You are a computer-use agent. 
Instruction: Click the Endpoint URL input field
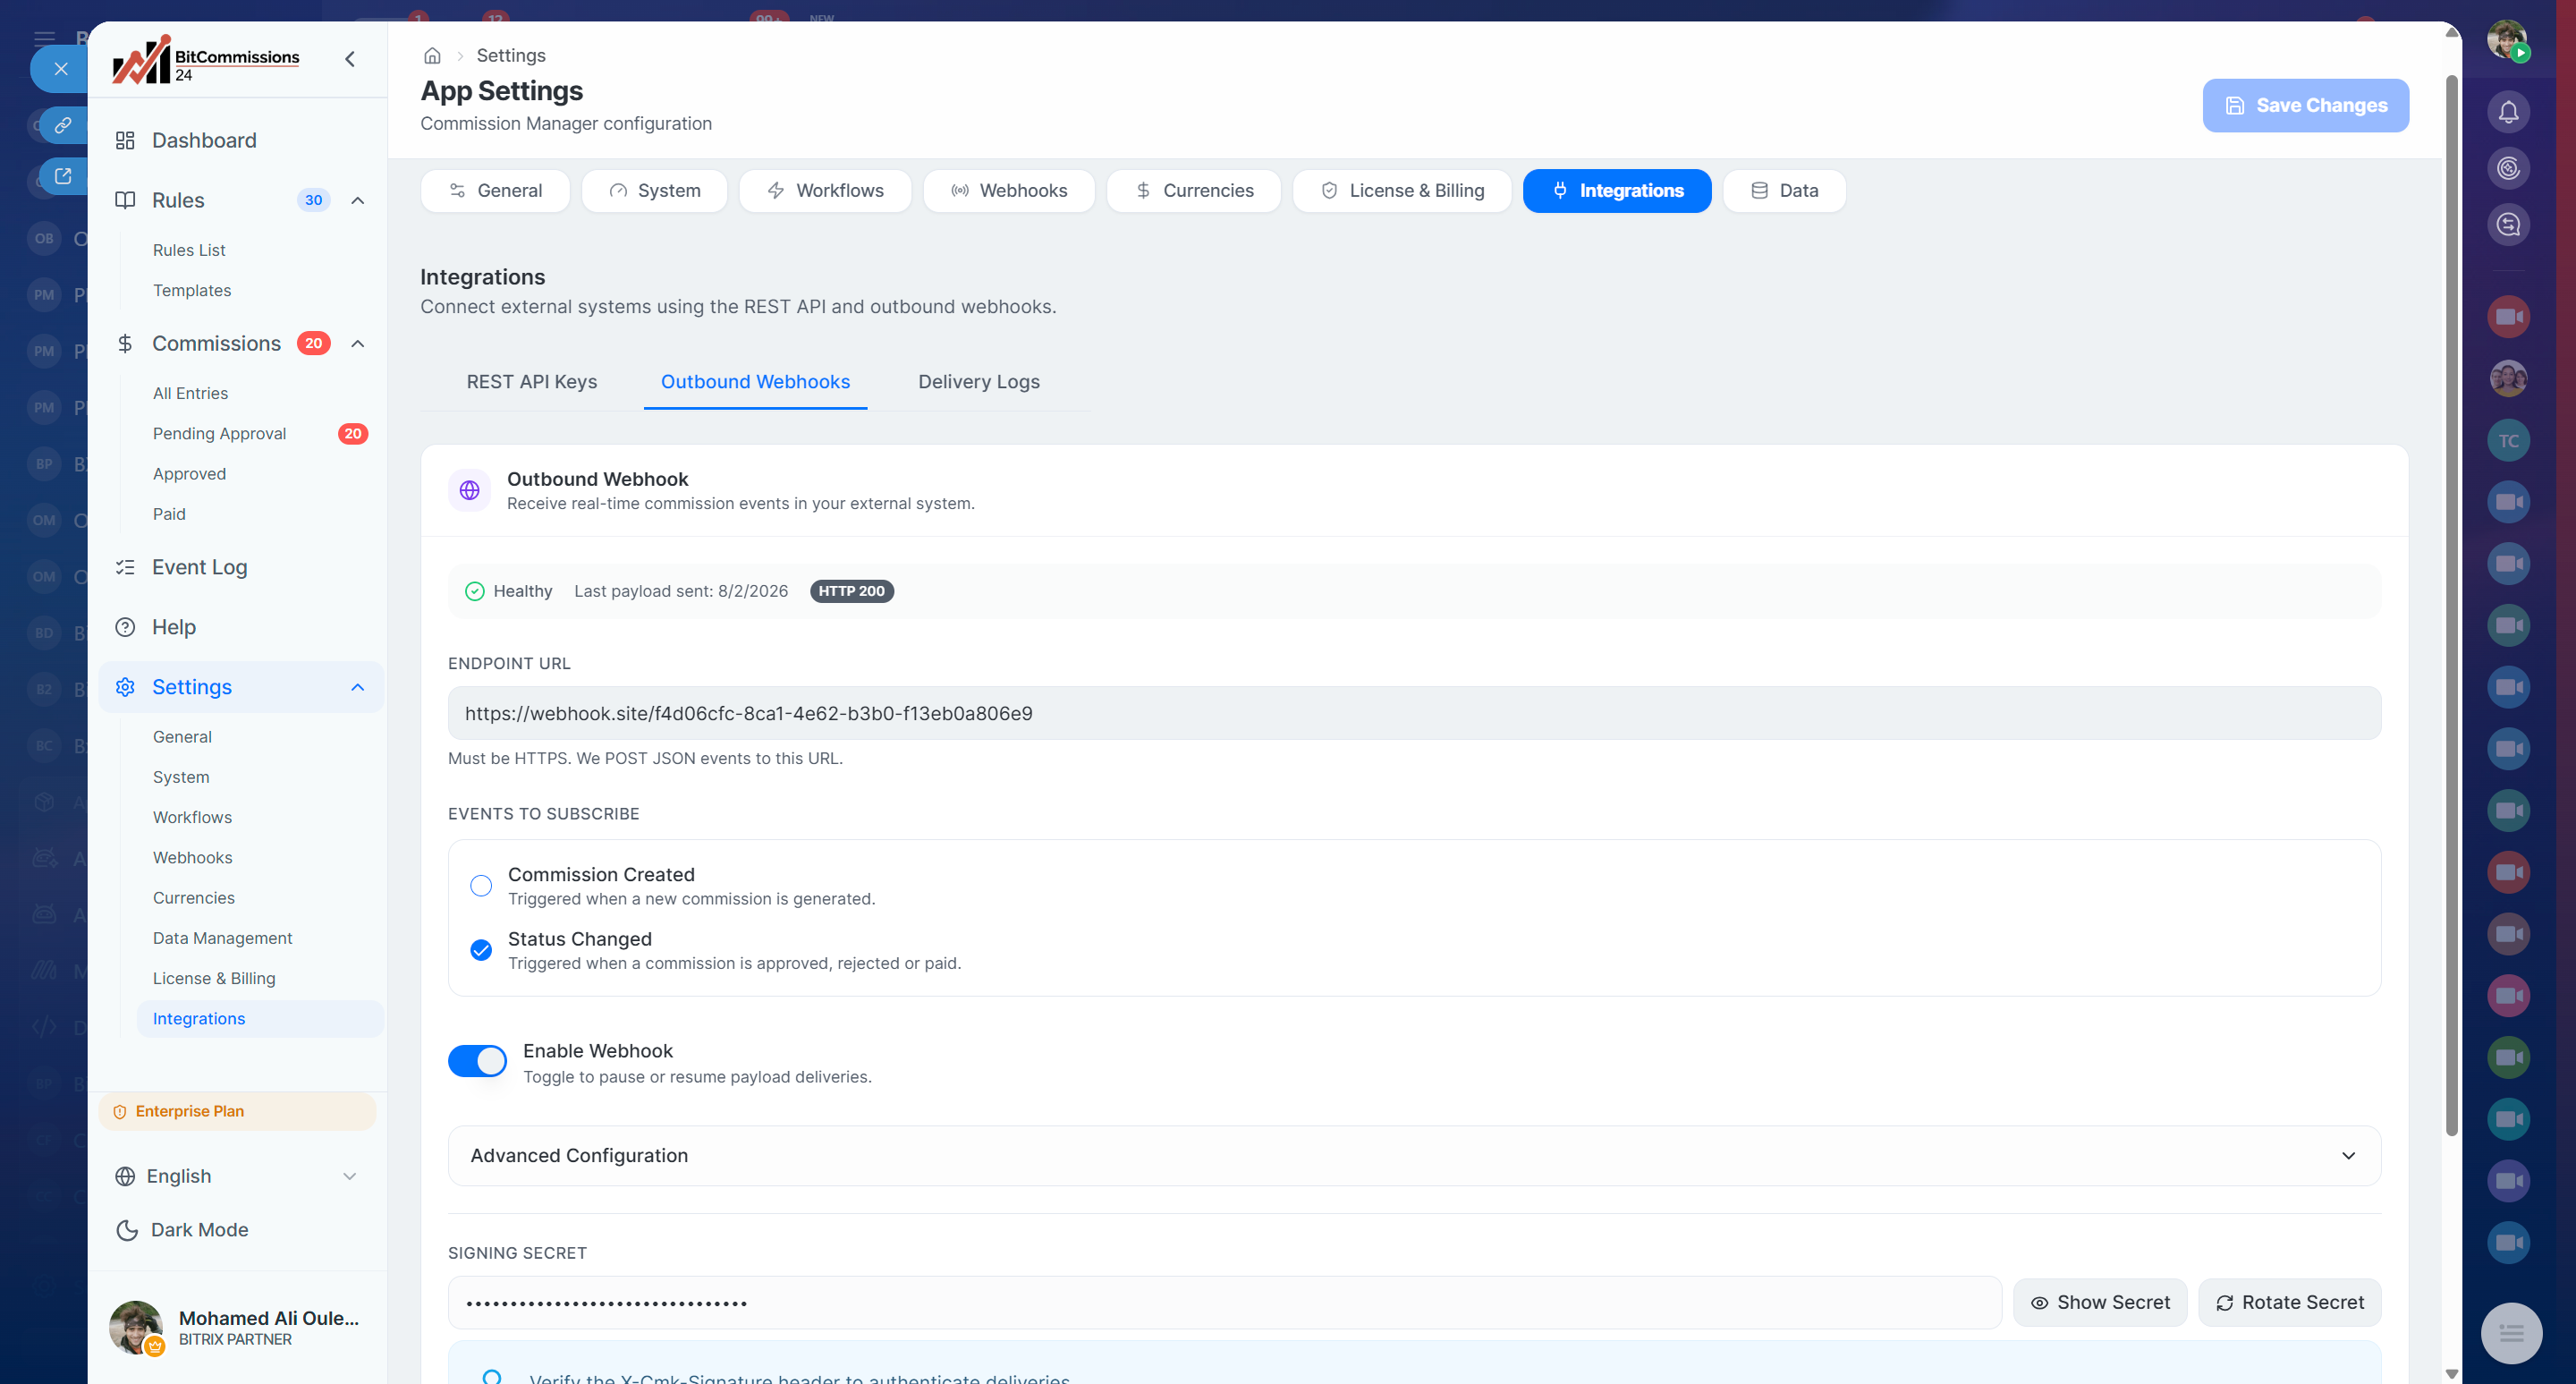click(1414, 713)
